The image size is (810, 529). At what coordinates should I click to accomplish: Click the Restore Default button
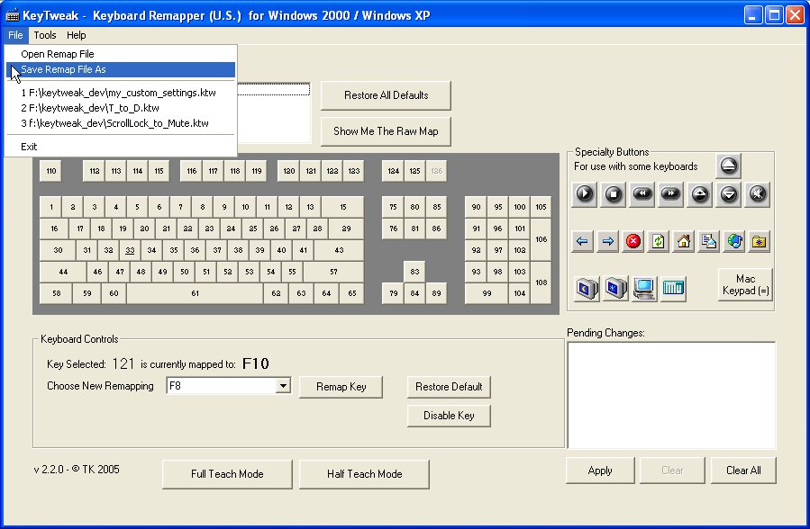(x=449, y=387)
